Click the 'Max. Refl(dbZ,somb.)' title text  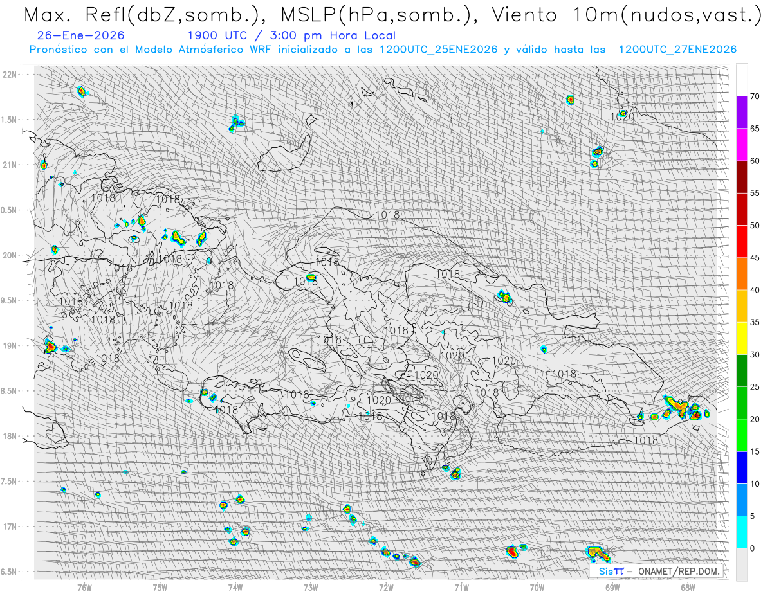tap(143, 15)
